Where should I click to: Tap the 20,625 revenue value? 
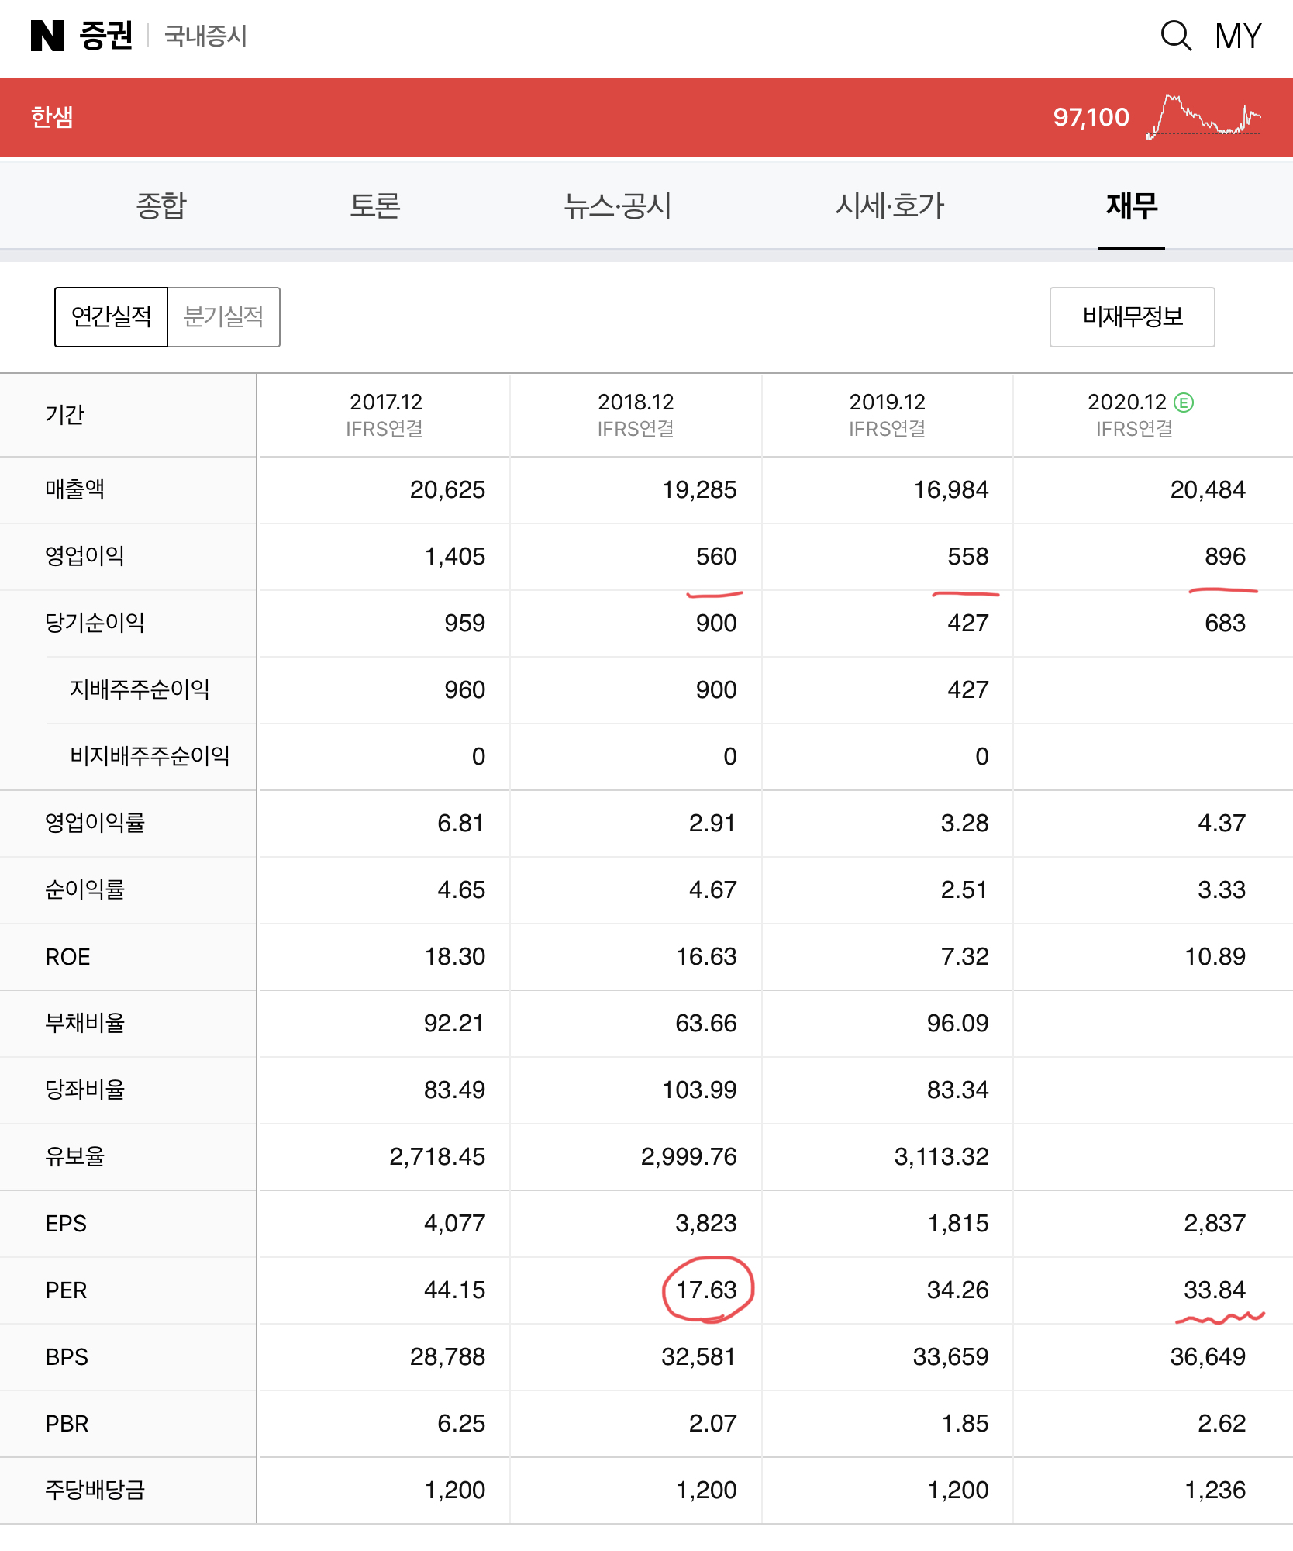[x=447, y=489]
